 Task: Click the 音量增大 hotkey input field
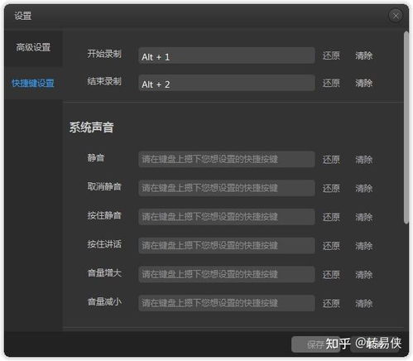coord(227,274)
